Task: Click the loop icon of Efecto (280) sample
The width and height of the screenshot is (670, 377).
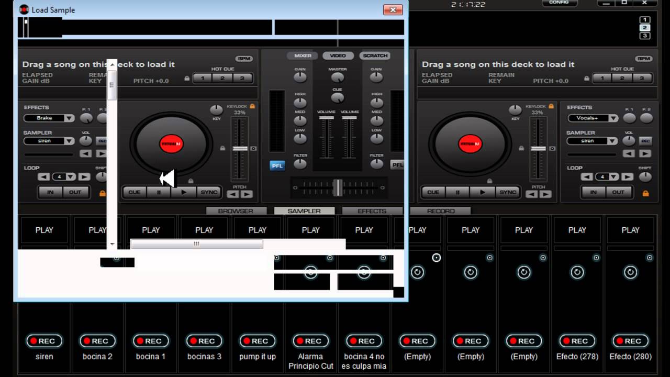Action: coord(631,272)
